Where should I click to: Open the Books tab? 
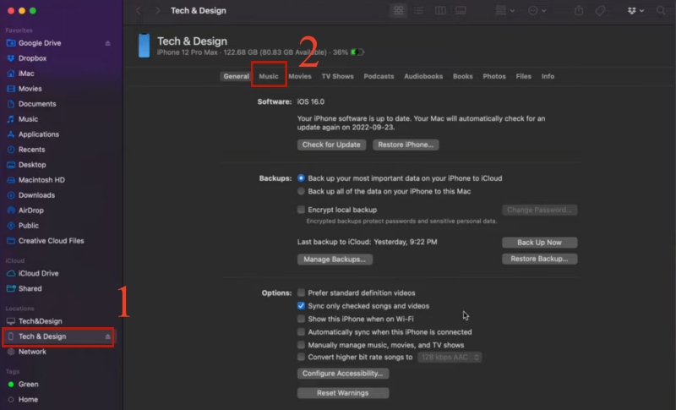(462, 76)
